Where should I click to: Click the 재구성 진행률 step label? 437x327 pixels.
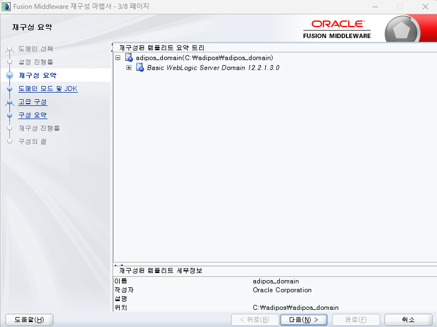(x=39, y=128)
